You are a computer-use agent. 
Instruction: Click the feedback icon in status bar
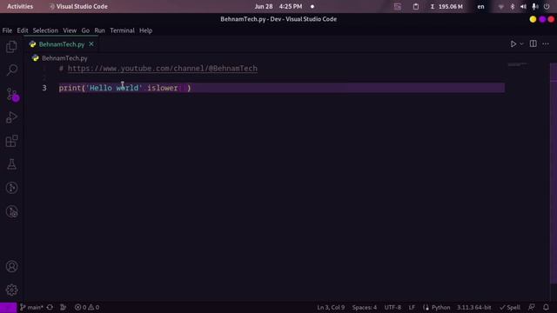[x=532, y=307]
